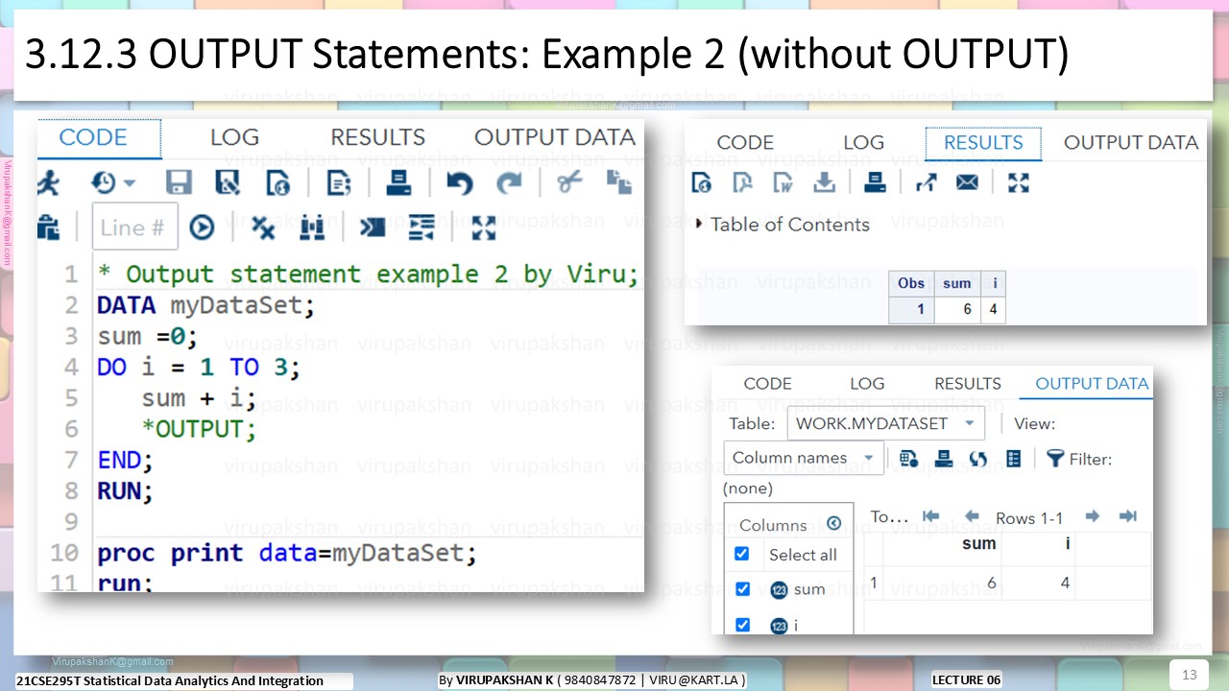Jump to first rows page arrow
The height and width of the screenshot is (691, 1229).
930,516
